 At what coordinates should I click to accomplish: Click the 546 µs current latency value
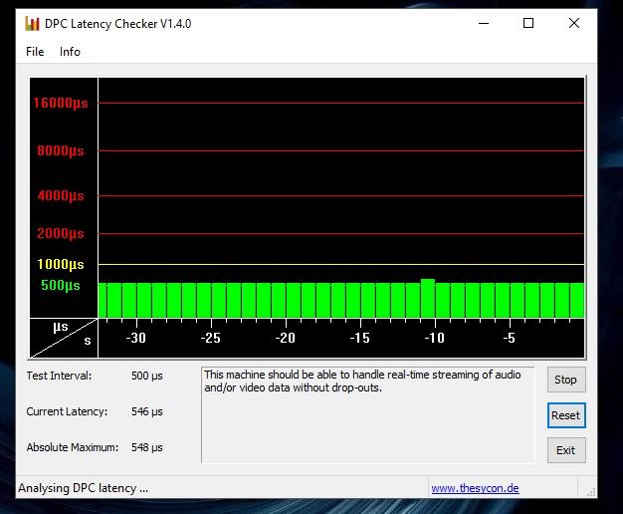coord(147,411)
